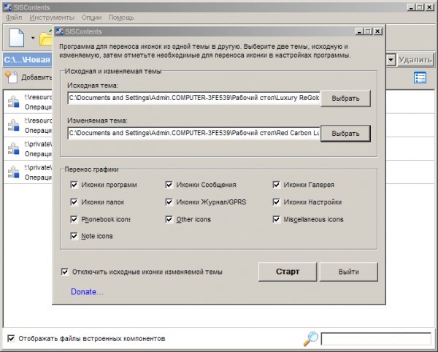Screen dimensions: 438x352
Task: Close the icon transfer dialog
Action: [377, 31]
